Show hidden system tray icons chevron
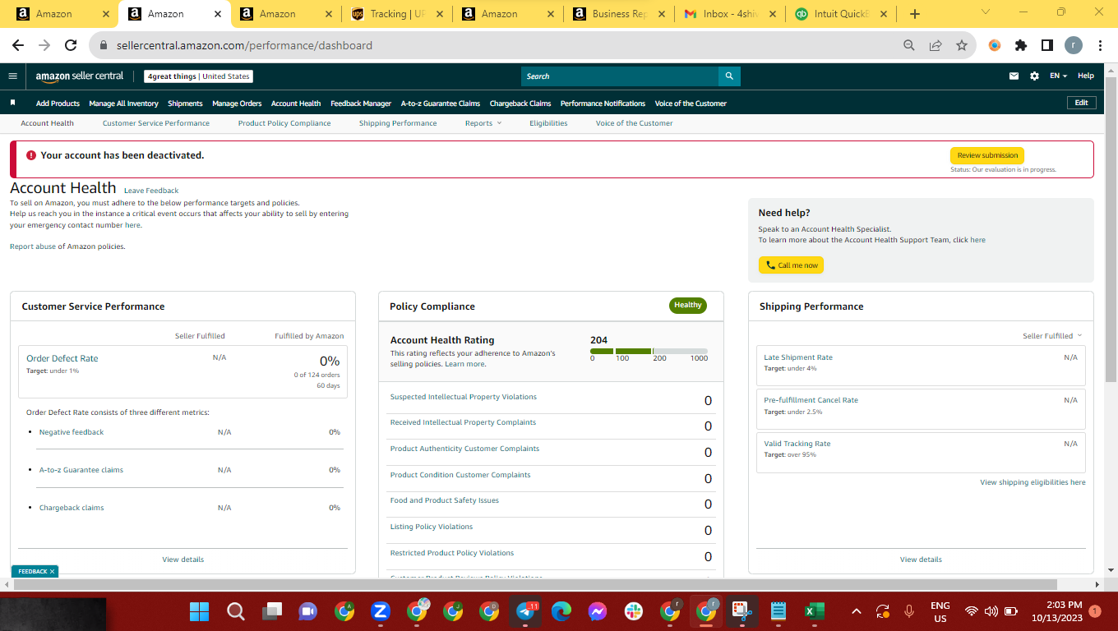The height and width of the screenshot is (631, 1118). tap(857, 612)
